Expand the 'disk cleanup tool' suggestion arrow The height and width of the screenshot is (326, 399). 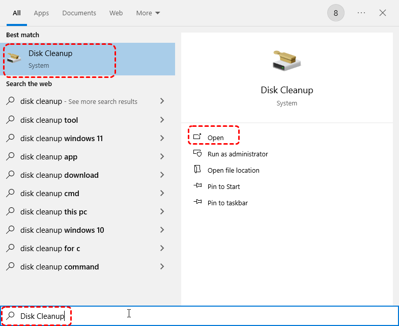point(162,120)
